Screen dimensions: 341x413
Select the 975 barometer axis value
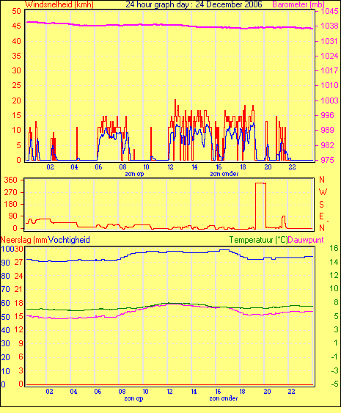click(327, 160)
